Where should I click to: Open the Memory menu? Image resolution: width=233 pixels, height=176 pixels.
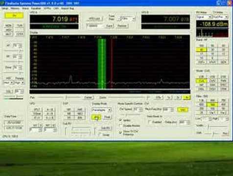[x=15, y=8]
